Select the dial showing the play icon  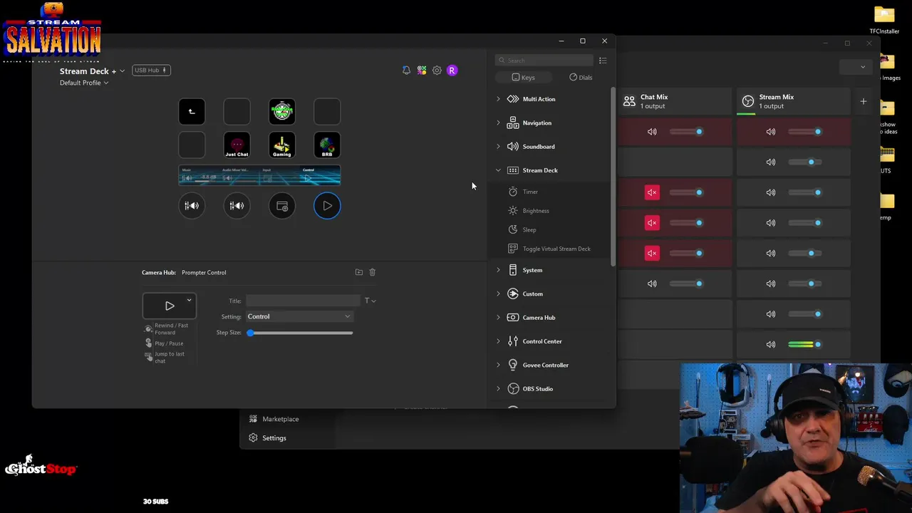click(327, 206)
